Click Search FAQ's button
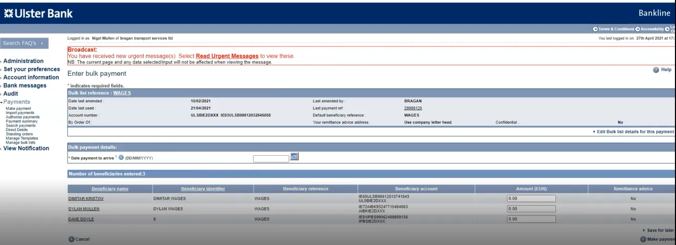The width and height of the screenshot is (676, 245). (25, 43)
